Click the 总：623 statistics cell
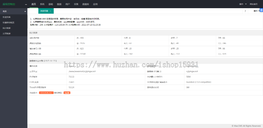This screenshot has width=263, height=128. 98,49
